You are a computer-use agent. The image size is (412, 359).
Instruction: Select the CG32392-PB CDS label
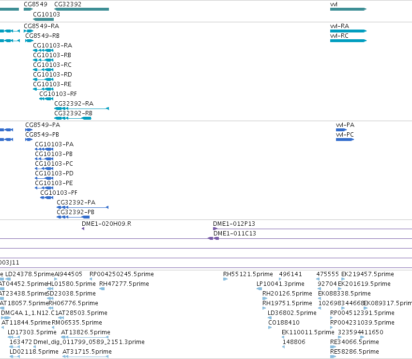[x=76, y=212]
